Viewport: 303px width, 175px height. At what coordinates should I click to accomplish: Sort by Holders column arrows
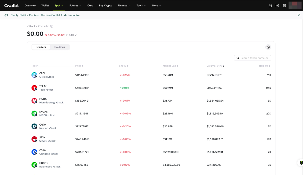tap(269, 66)
